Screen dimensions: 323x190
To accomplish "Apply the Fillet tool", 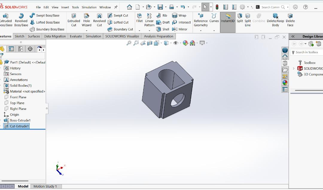I will coord(139,18).
